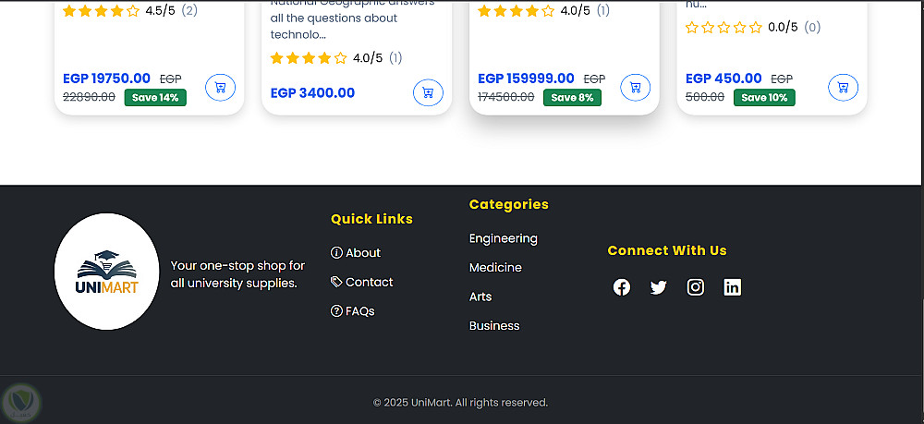Add the EGP 3400.00 product to cart
Viewport: 924px width, 424px height.
pyautogui.click(x=428, y=92)
